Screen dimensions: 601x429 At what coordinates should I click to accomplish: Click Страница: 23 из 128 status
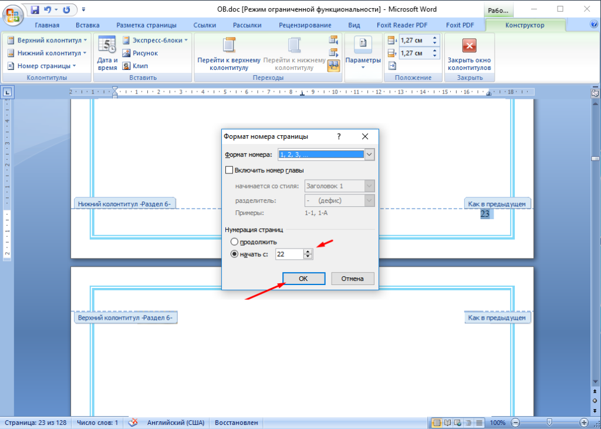(36, 423)
